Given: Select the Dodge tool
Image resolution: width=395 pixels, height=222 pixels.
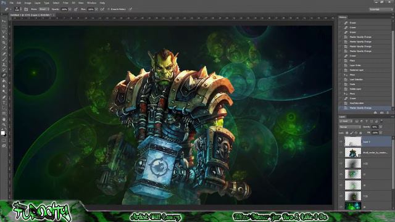Looking at the screenshot, I should (x=4, y=91).
